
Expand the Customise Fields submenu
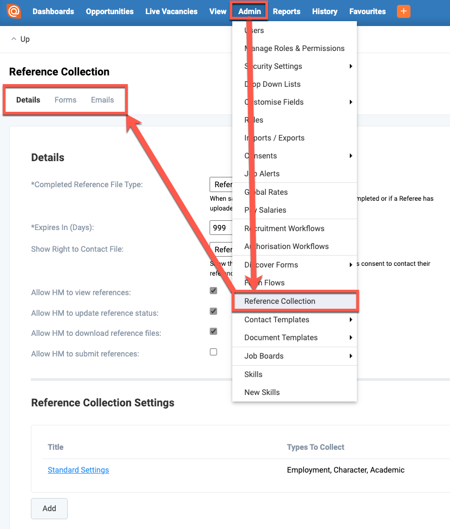[350, 102]
